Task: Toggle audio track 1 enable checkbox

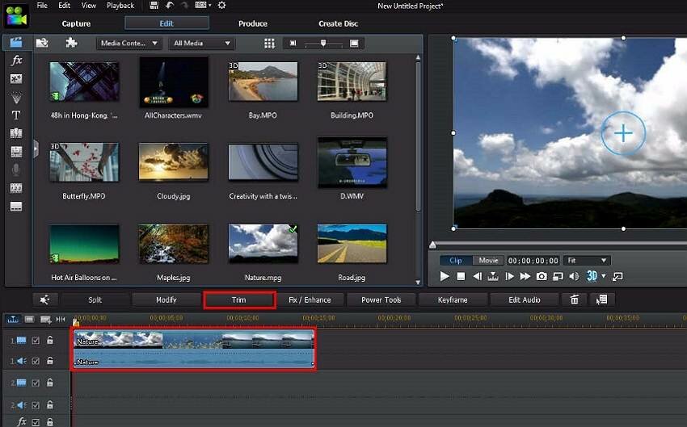Action: pyautogui.click(x=36, y=361)
